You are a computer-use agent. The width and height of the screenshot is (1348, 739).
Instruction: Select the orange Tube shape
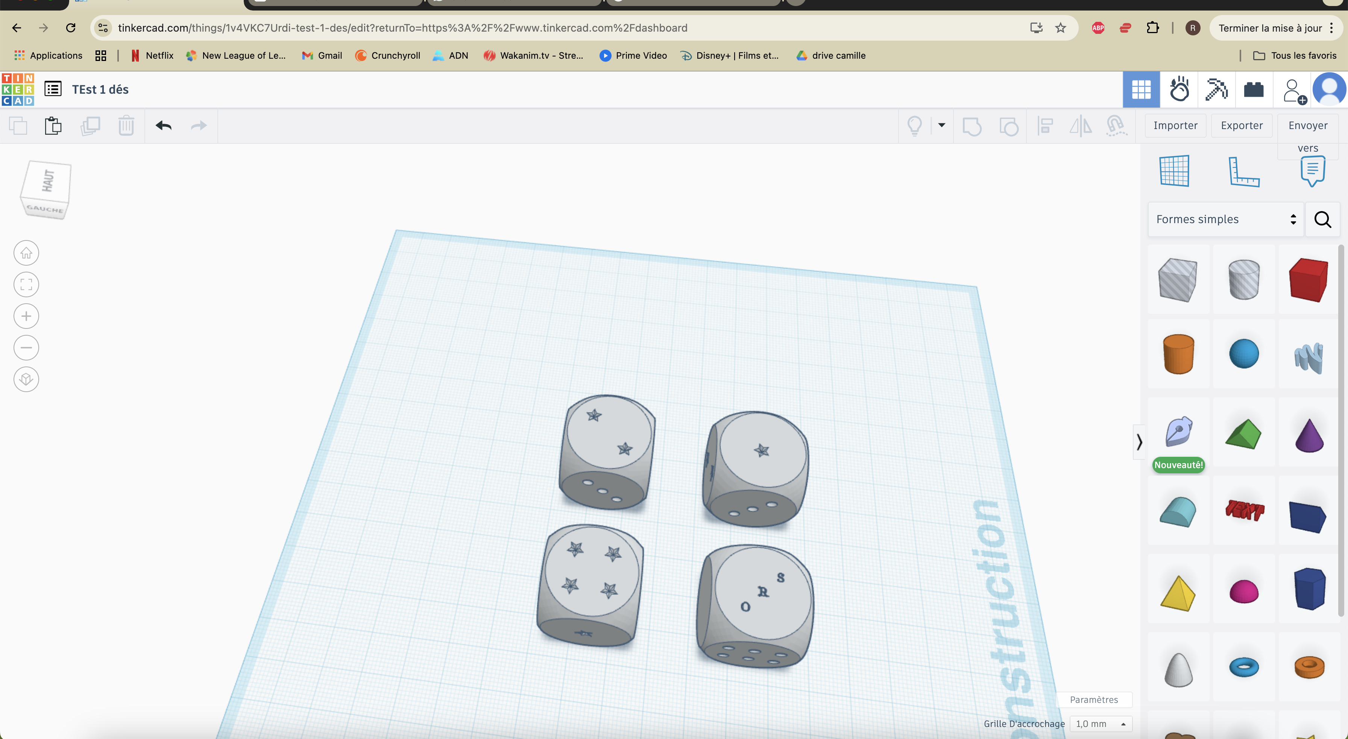(x=1309, y=667)
